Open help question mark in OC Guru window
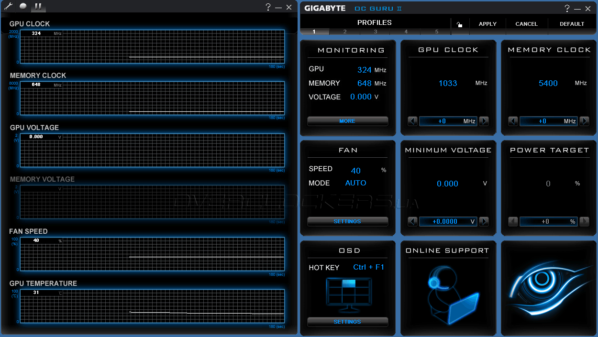 [x=567, y=8]
